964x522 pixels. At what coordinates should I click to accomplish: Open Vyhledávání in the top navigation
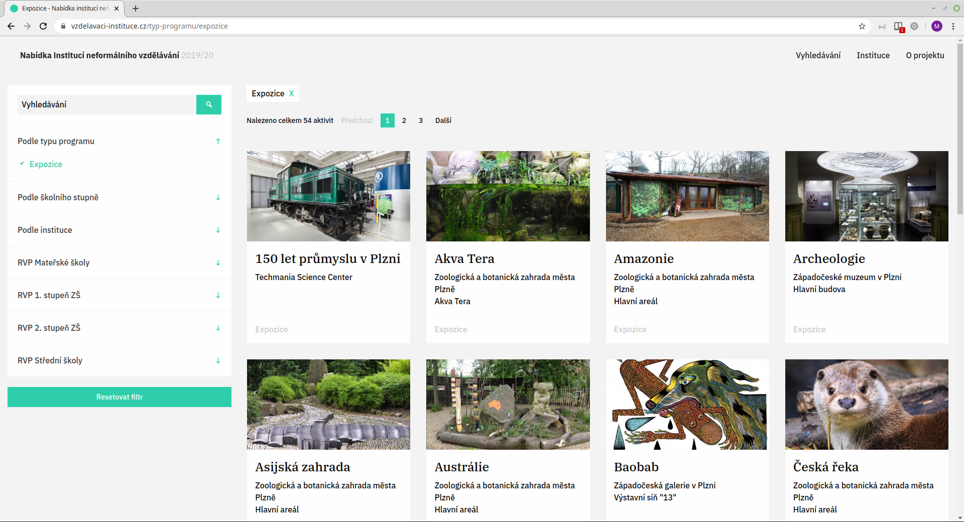click(x=818, y=55)
